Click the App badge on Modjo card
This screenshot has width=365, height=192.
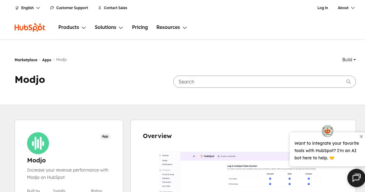tap(105, 136)
